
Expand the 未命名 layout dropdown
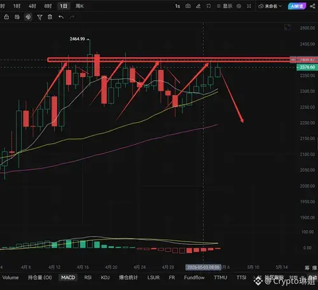pyautogui.click(x=270, y=6)
